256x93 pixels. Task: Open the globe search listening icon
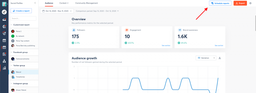pos(4,27)
